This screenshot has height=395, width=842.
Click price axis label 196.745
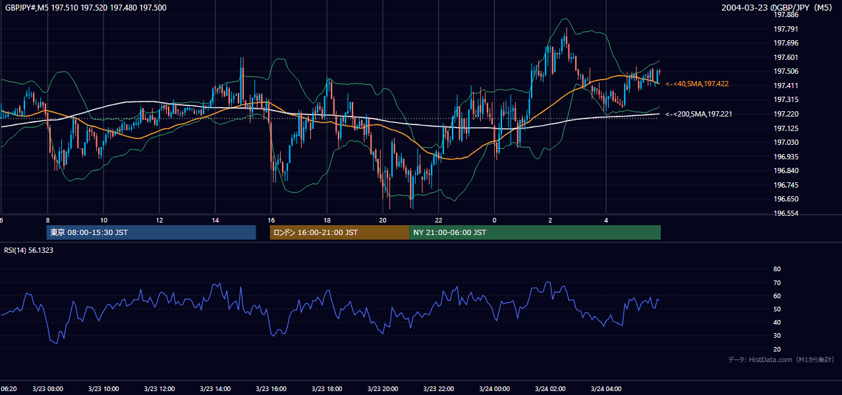click(786, 185)
